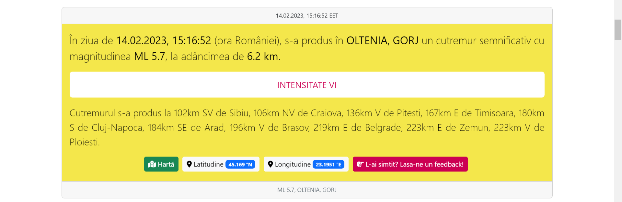This screenshot has width=622, height=202.
Task: Select the 23.1951 °E longitude badge
Action: pyautogui.click(x=328, y=165)
